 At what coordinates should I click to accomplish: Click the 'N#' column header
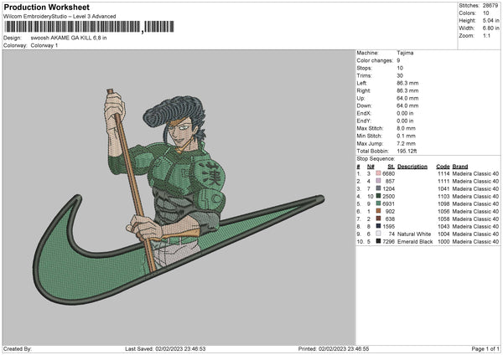tap(371, 167)
